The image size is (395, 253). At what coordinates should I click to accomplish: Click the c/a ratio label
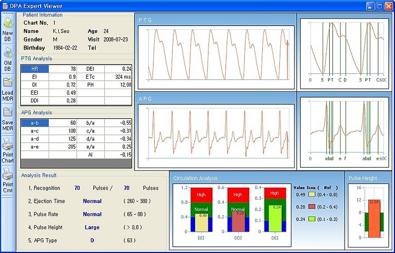[91, 131]
